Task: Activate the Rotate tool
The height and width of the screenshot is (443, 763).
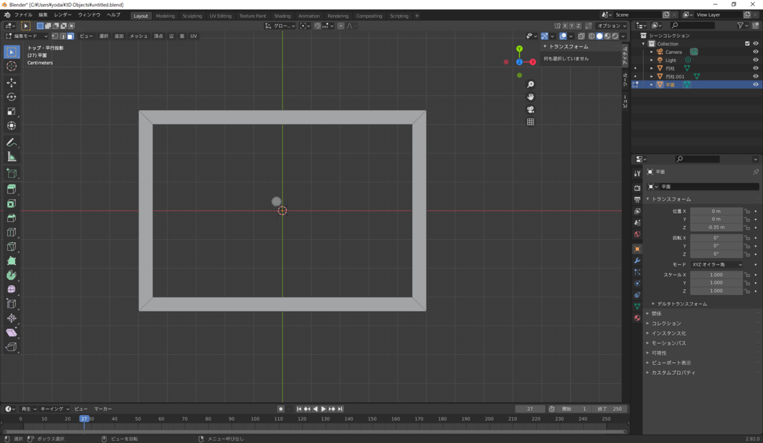Action: (11, 96)
